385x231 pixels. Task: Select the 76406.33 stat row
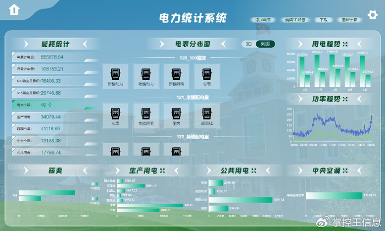(x=55, y=81)
